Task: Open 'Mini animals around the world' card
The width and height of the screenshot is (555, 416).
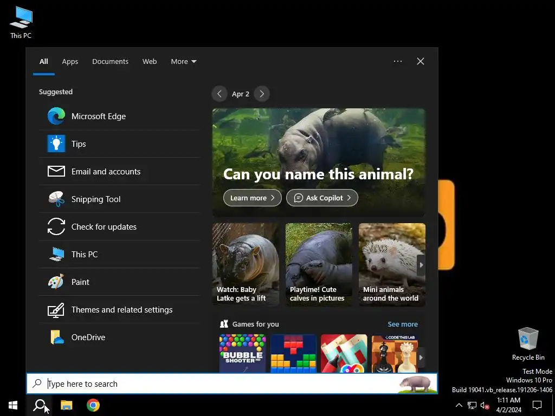Action: pos(392,264)
